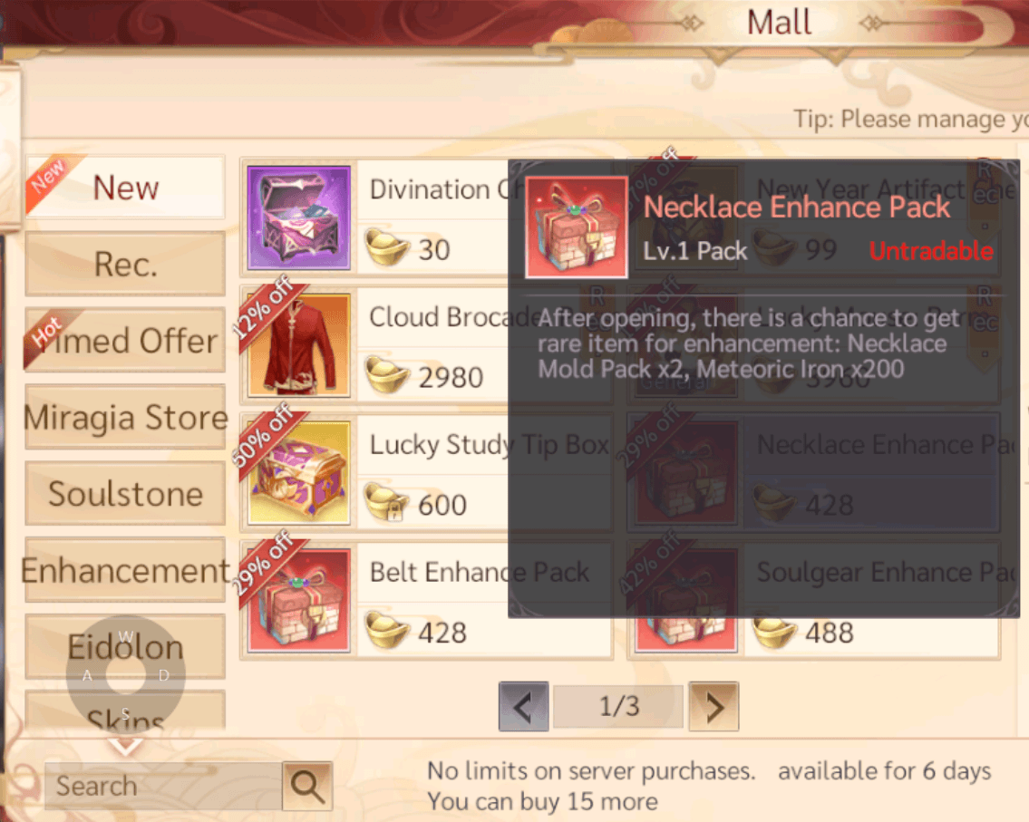Open the Timed Offer tab

tap(125, 341)
